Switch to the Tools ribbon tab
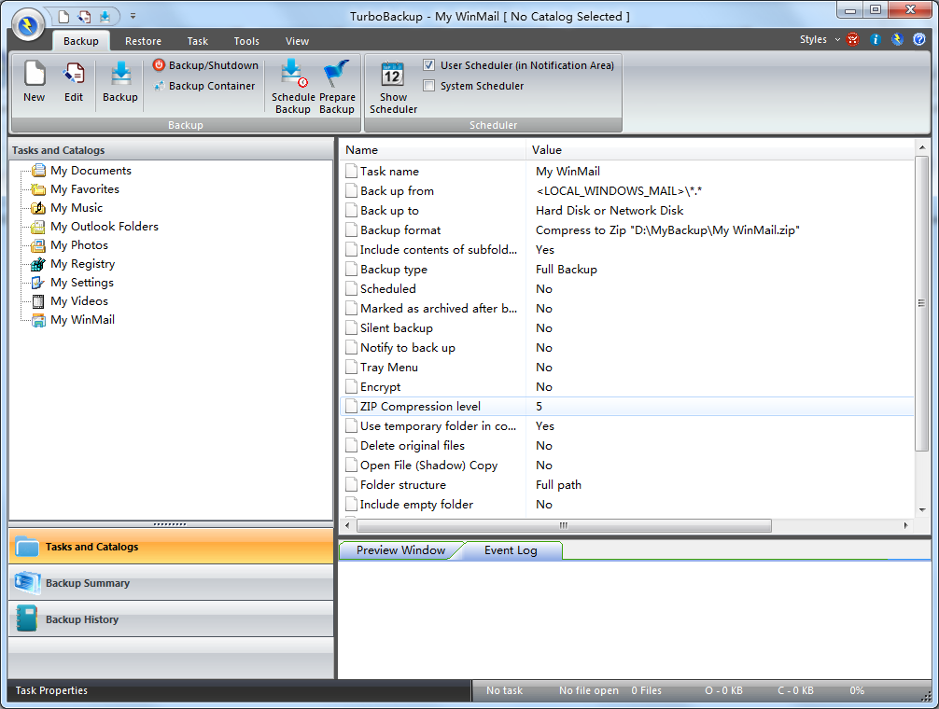The image size is (939, 709). tap(246, 41)
